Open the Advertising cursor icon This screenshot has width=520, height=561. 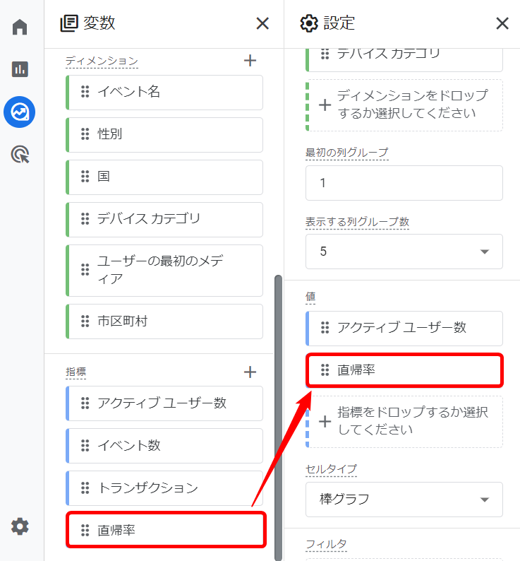(20, 154)
